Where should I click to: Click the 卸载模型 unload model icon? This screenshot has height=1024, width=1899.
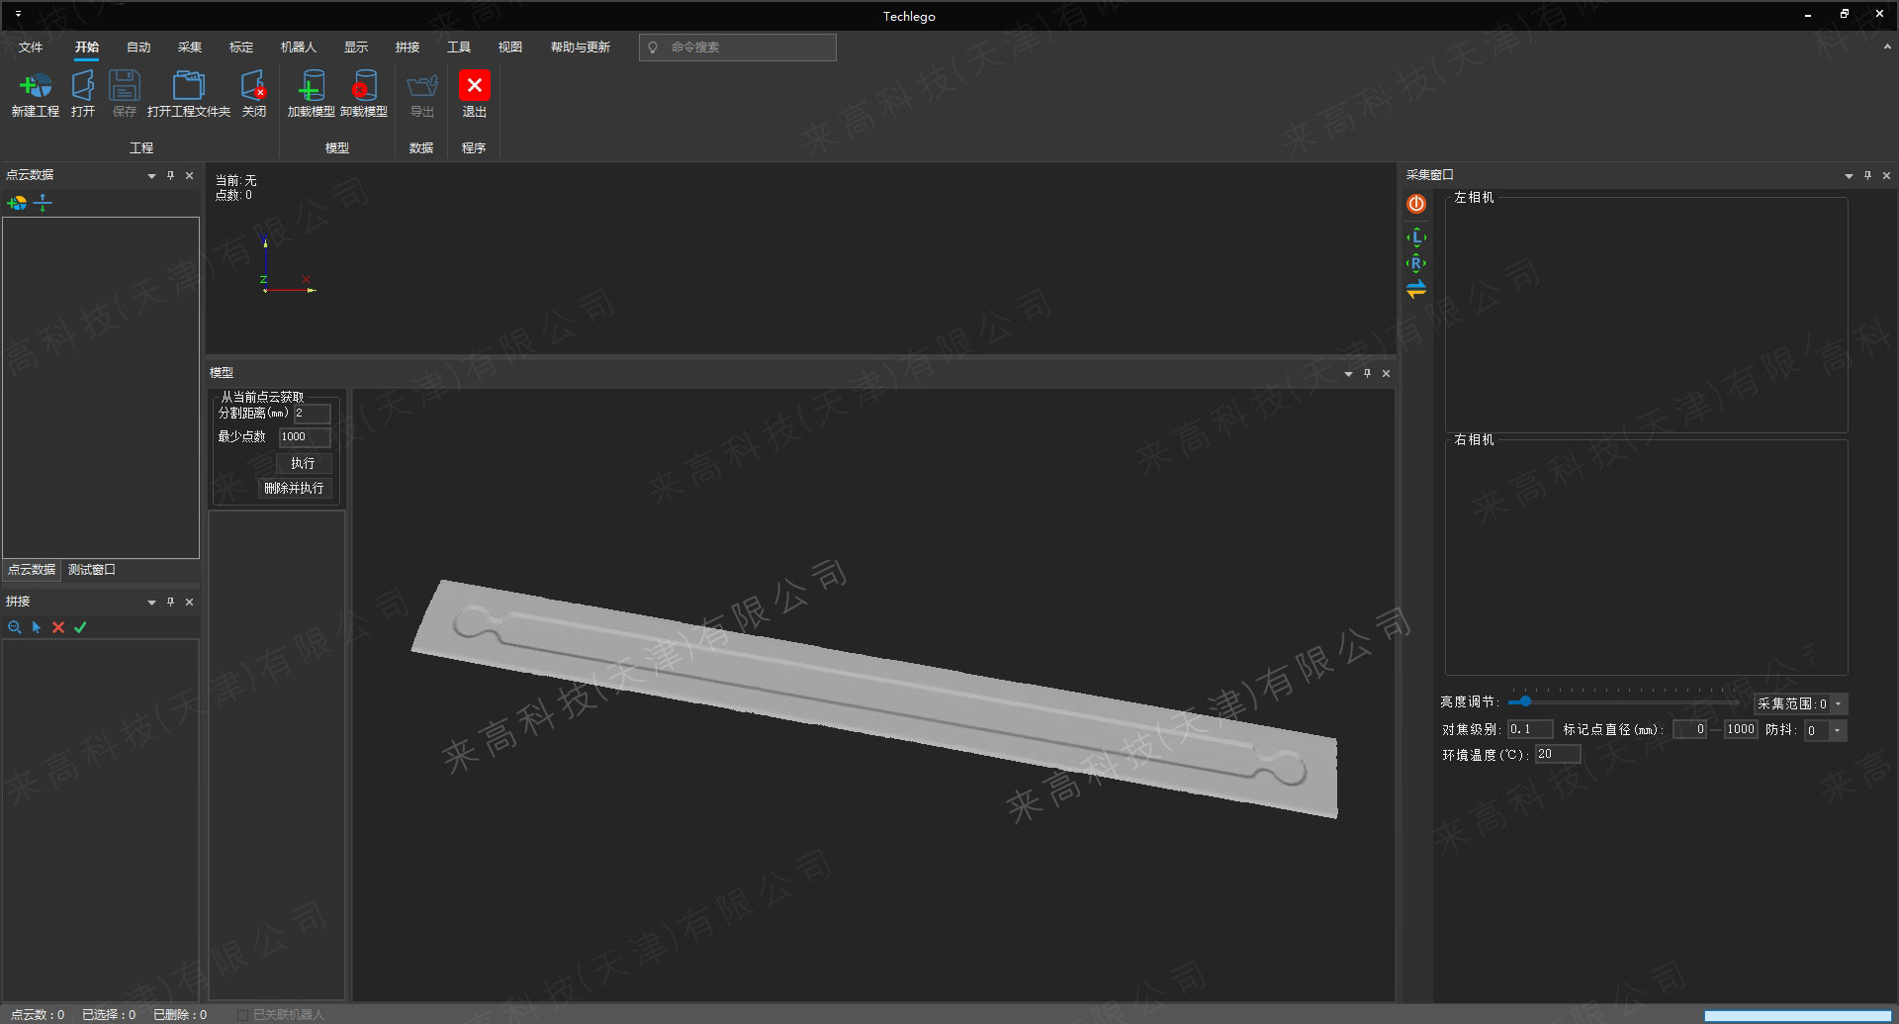[x=363, y=87]
